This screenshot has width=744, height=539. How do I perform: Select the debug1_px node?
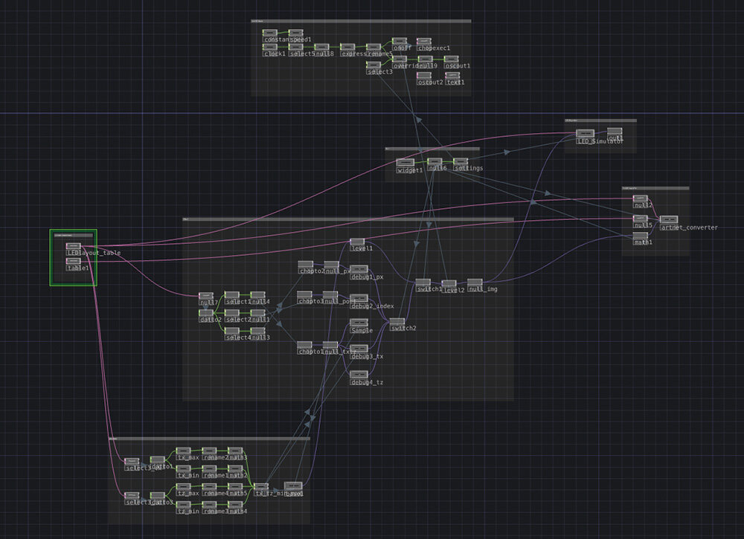click(x=359, y=269)
